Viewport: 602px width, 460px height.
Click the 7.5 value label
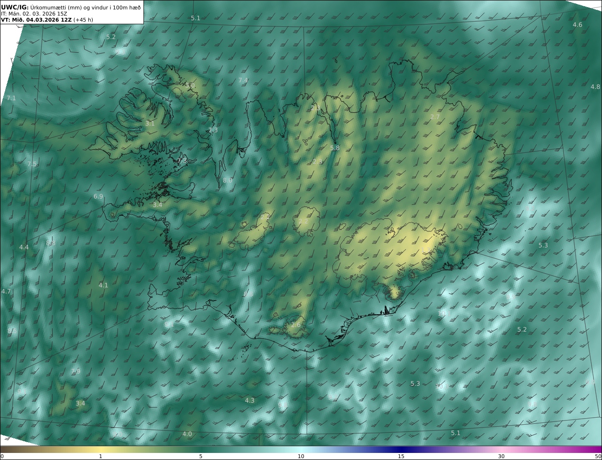[32, 164]
